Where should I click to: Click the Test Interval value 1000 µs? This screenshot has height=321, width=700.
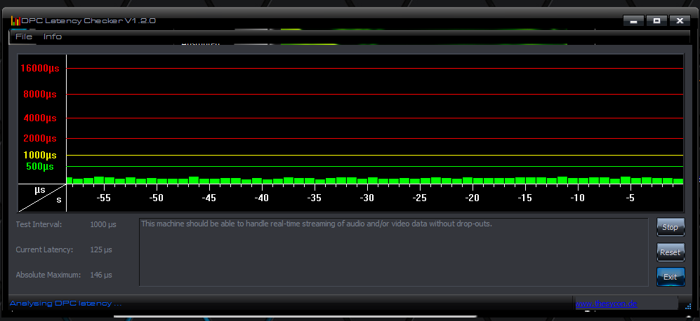click(103, 224)
